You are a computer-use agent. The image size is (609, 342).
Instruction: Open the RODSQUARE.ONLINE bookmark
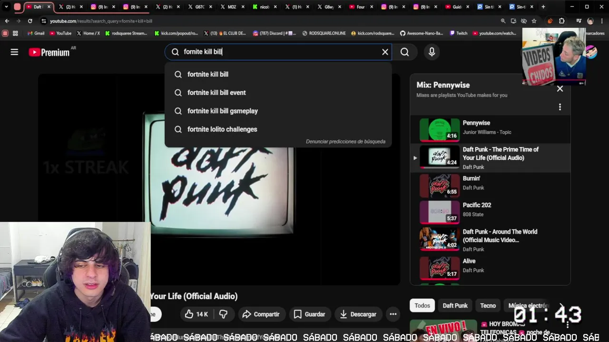click(x=324, y=33)
